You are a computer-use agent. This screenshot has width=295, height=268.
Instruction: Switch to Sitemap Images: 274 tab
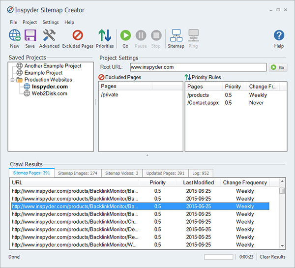(78, 173)
